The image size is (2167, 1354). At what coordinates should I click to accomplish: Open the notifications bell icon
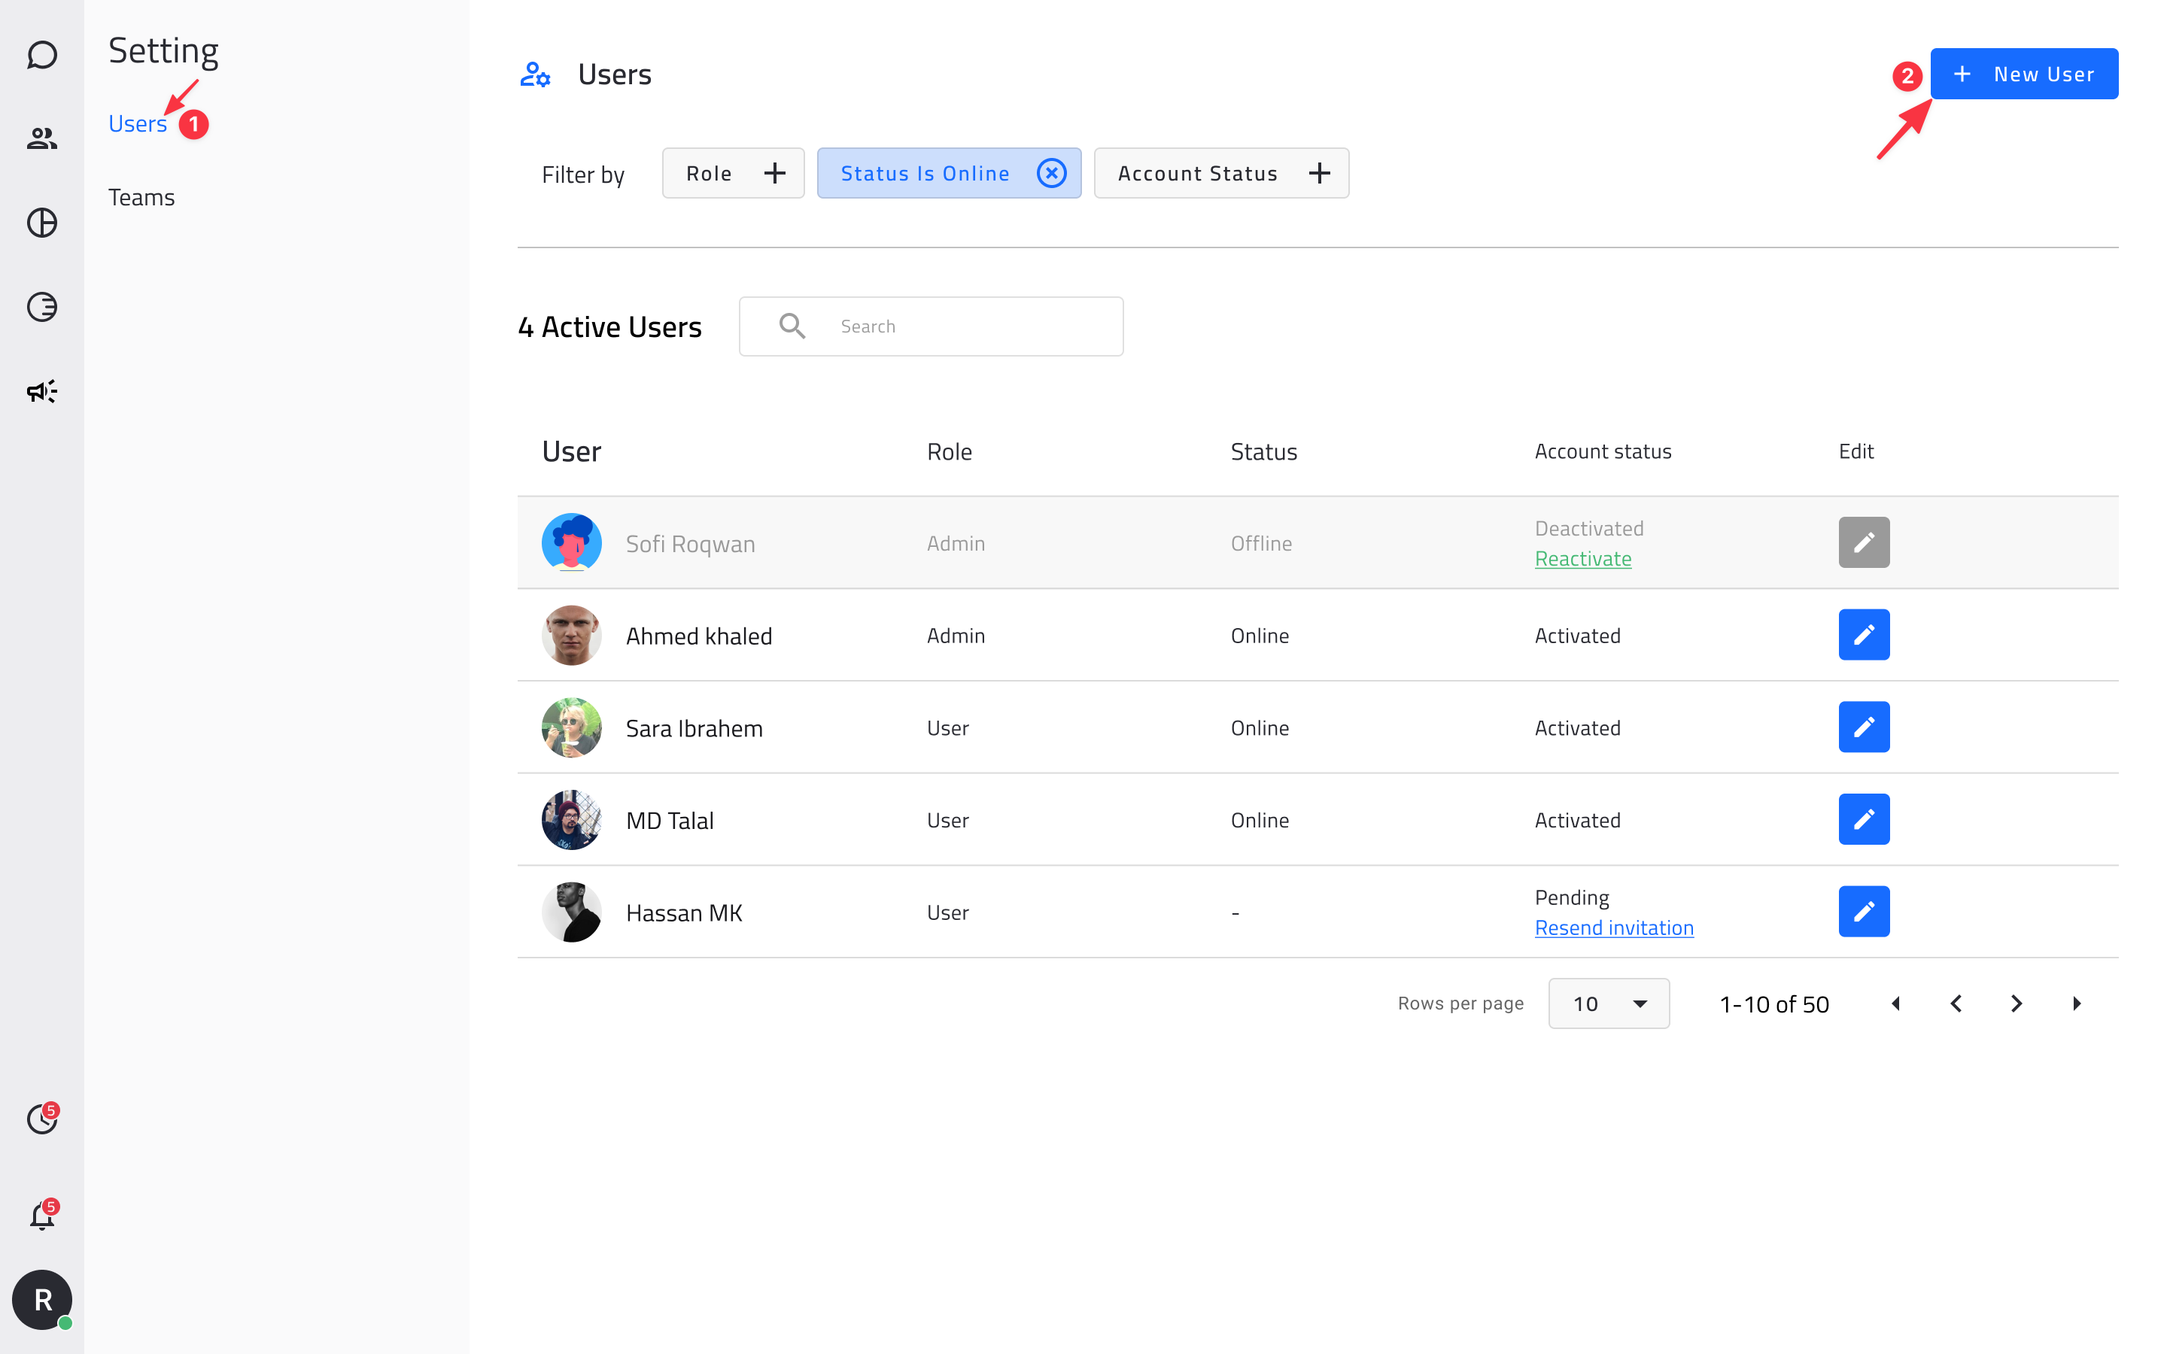pos(42,1215)
